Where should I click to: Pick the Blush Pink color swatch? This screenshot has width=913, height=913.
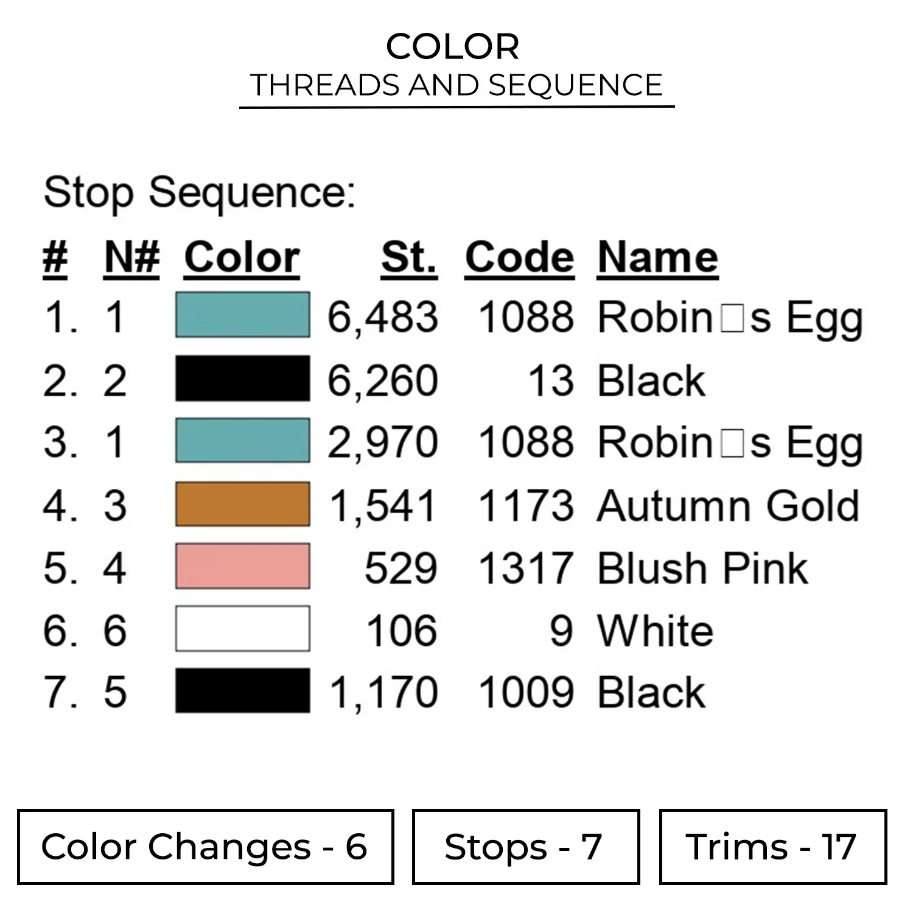[x=242, y=567]
